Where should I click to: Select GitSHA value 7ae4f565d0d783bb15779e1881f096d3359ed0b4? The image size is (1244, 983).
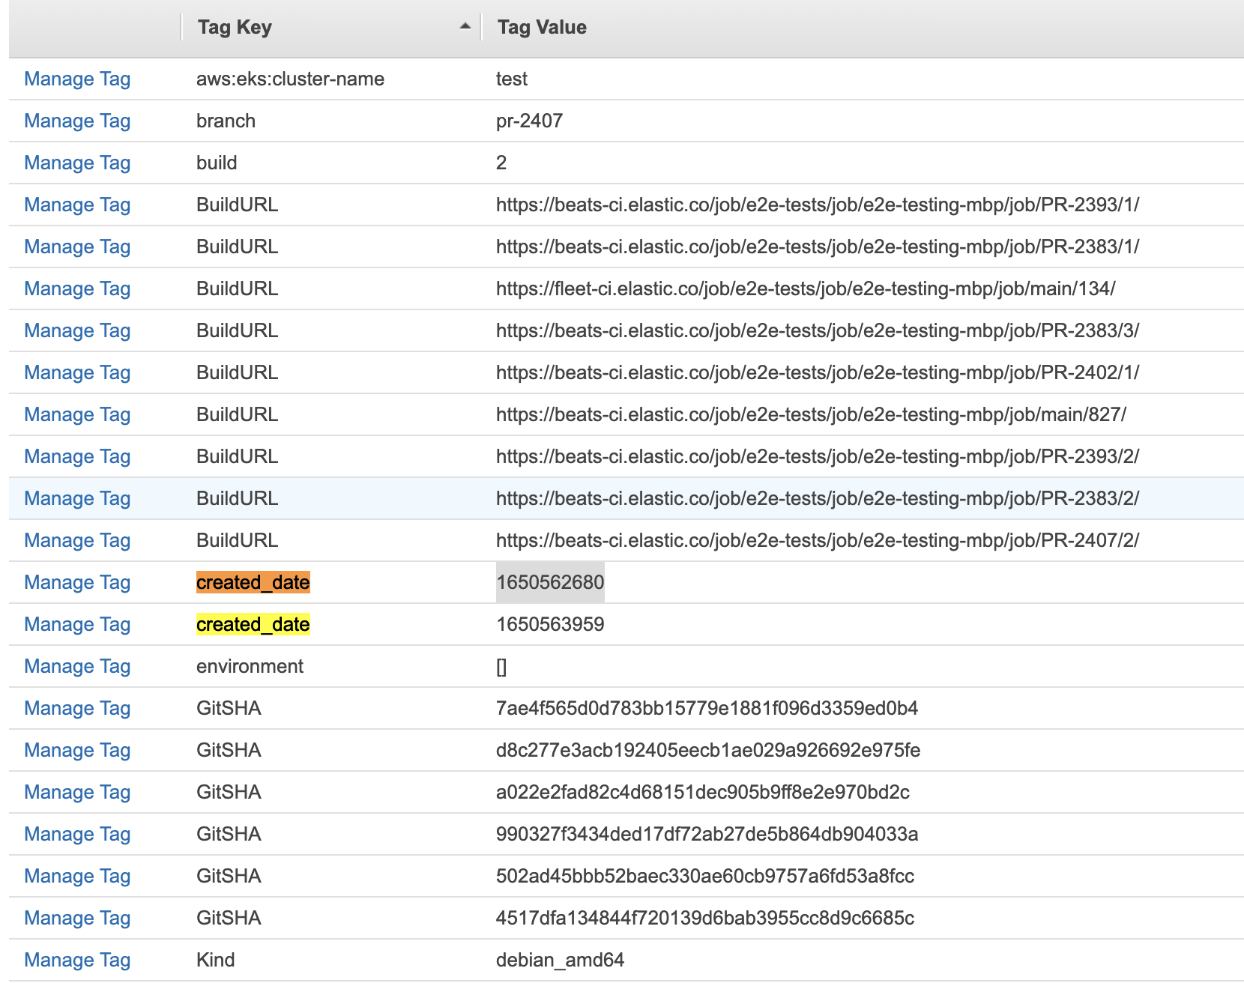707,708
